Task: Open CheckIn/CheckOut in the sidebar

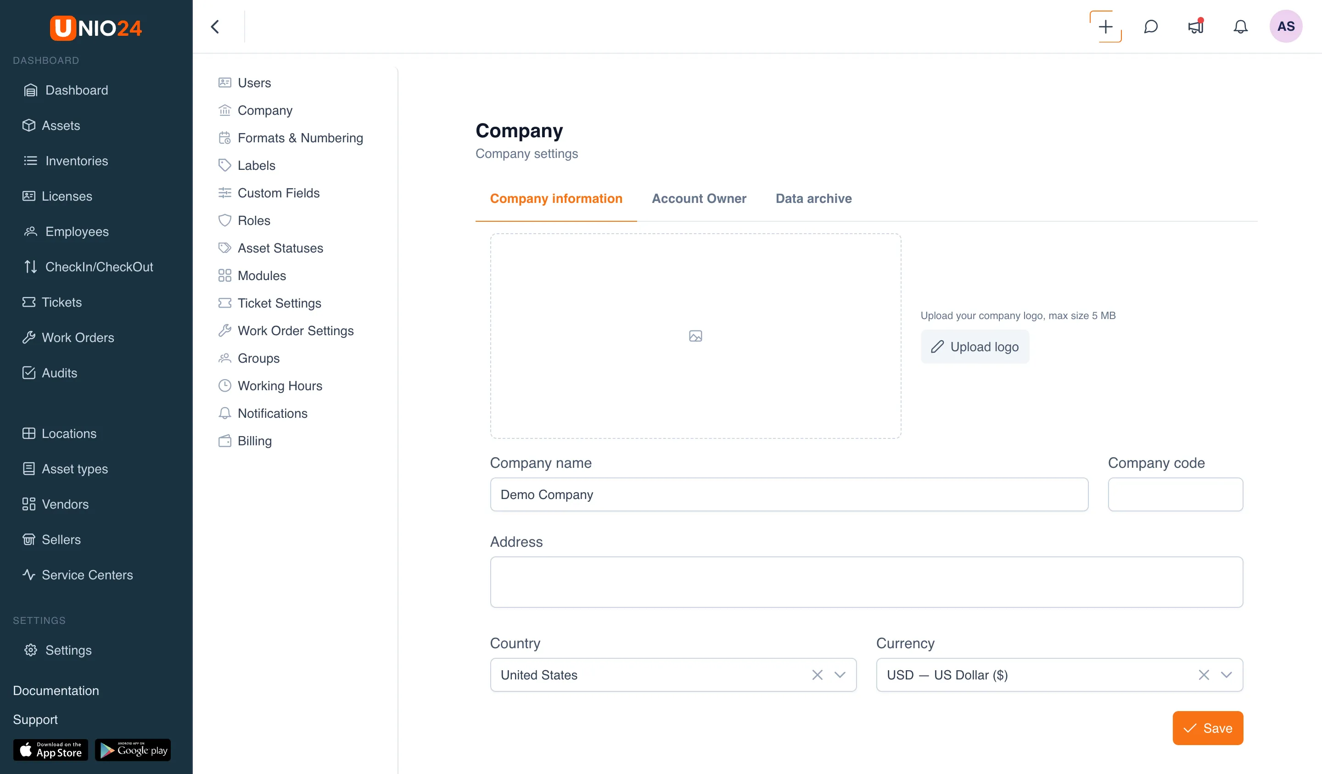Action: point(89,267)
